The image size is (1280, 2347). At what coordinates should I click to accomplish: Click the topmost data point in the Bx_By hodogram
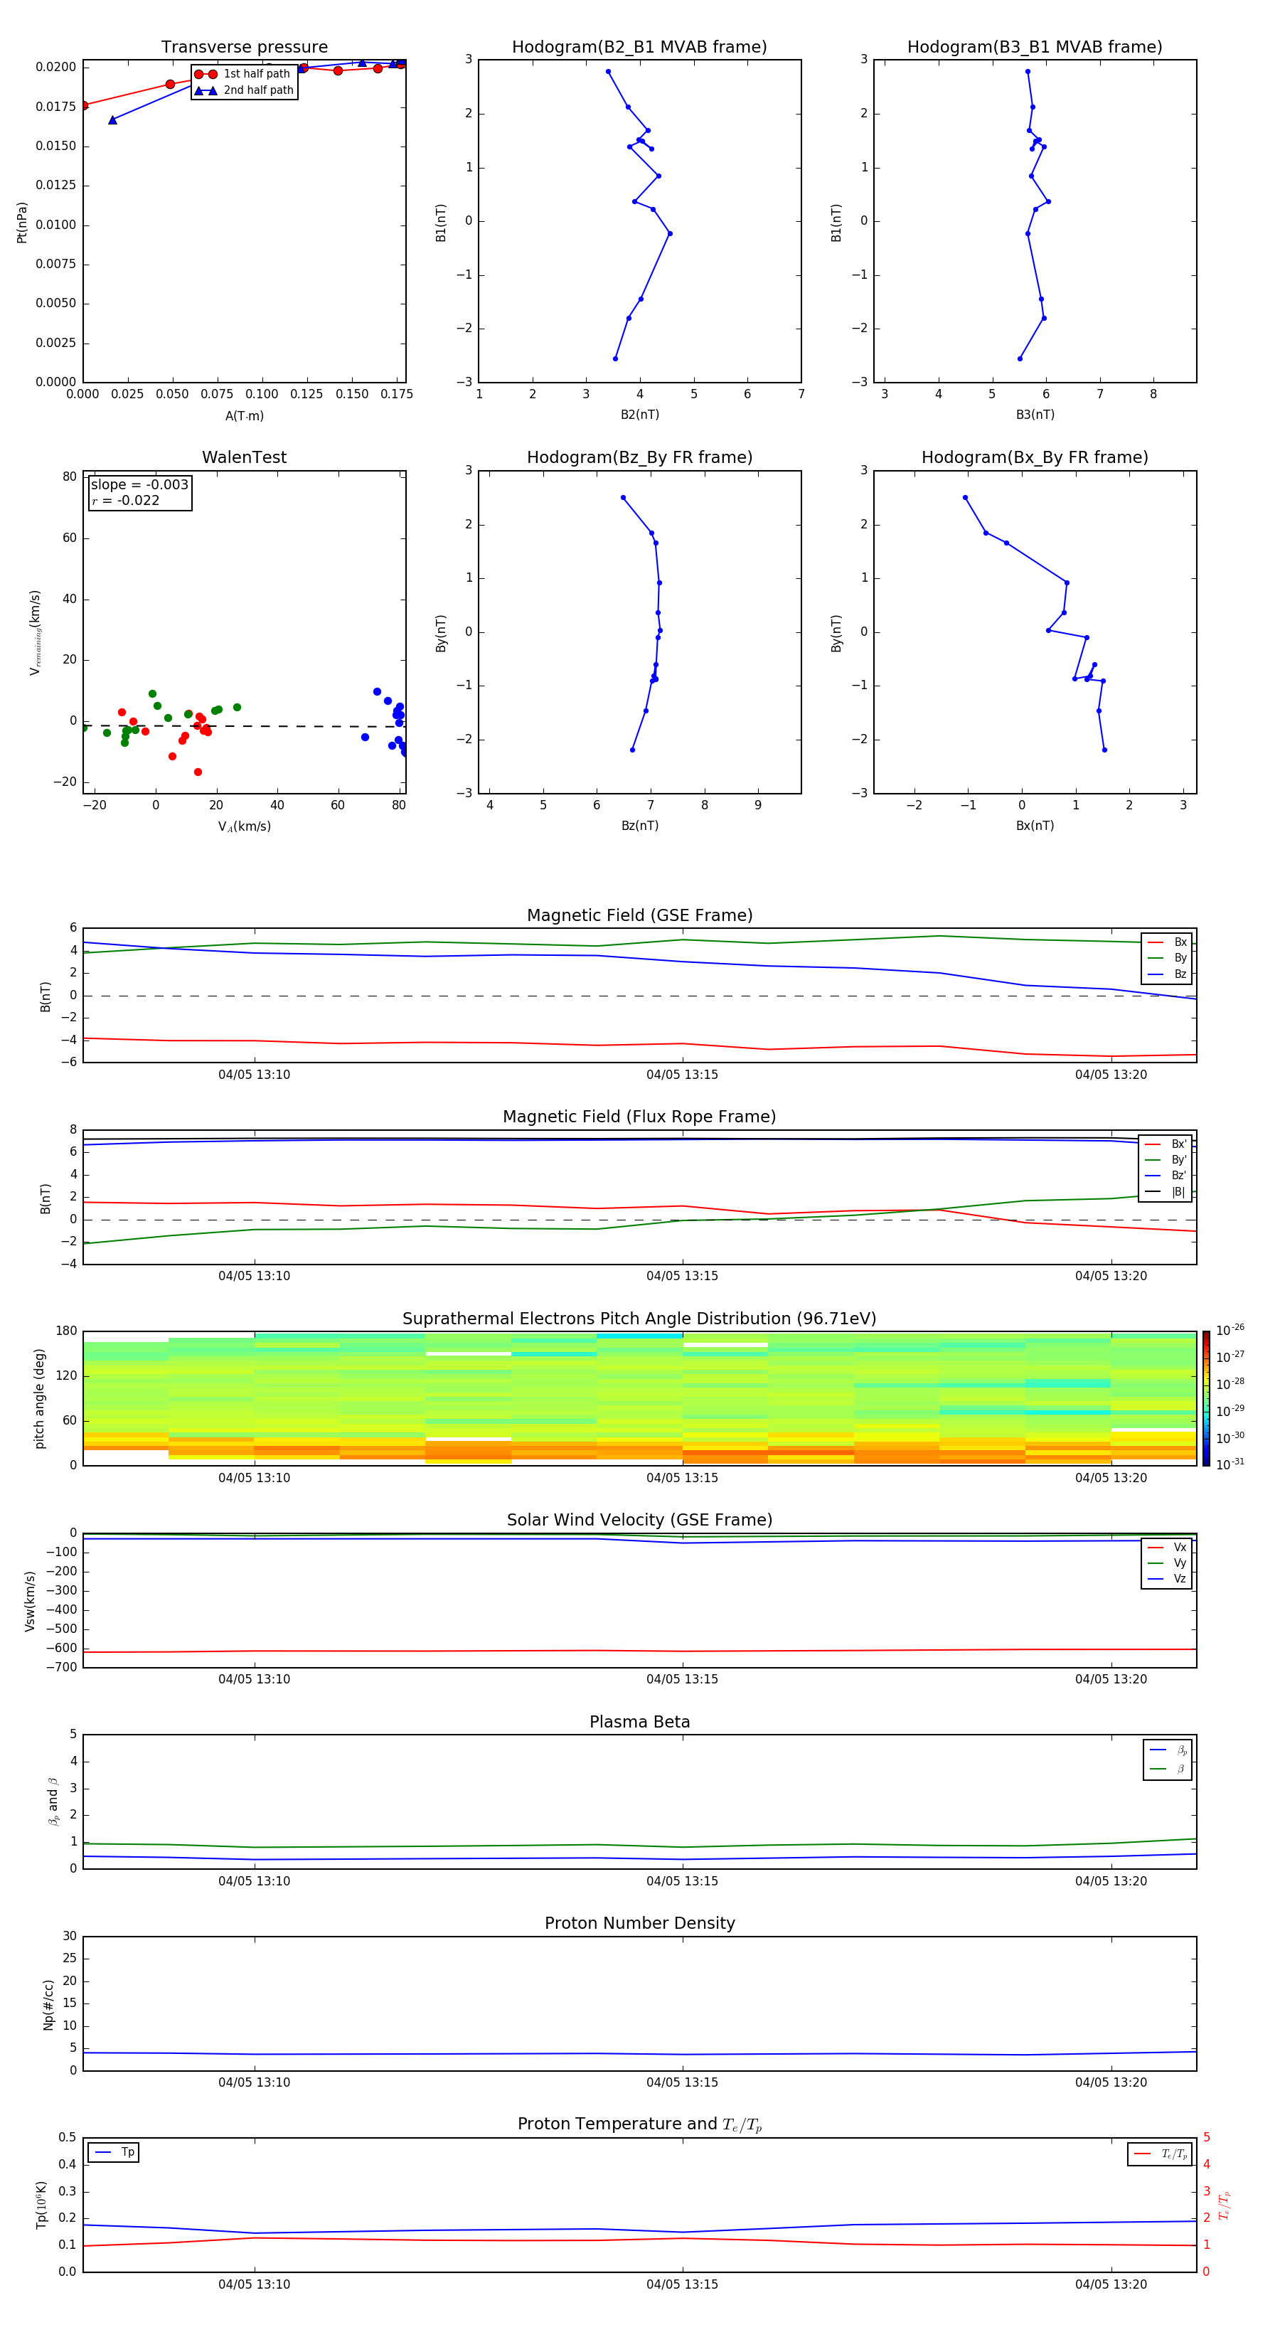pos(965,497)
